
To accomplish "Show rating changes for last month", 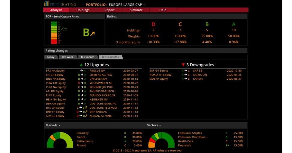I will click(x=88, y=57).
